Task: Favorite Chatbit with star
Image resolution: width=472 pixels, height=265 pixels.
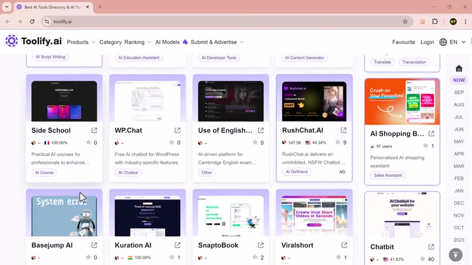Action: coord(423,259)
